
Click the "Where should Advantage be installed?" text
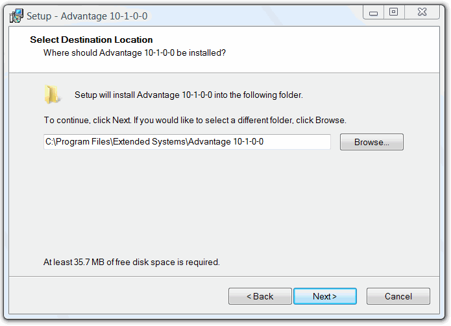tap(134, 52)
